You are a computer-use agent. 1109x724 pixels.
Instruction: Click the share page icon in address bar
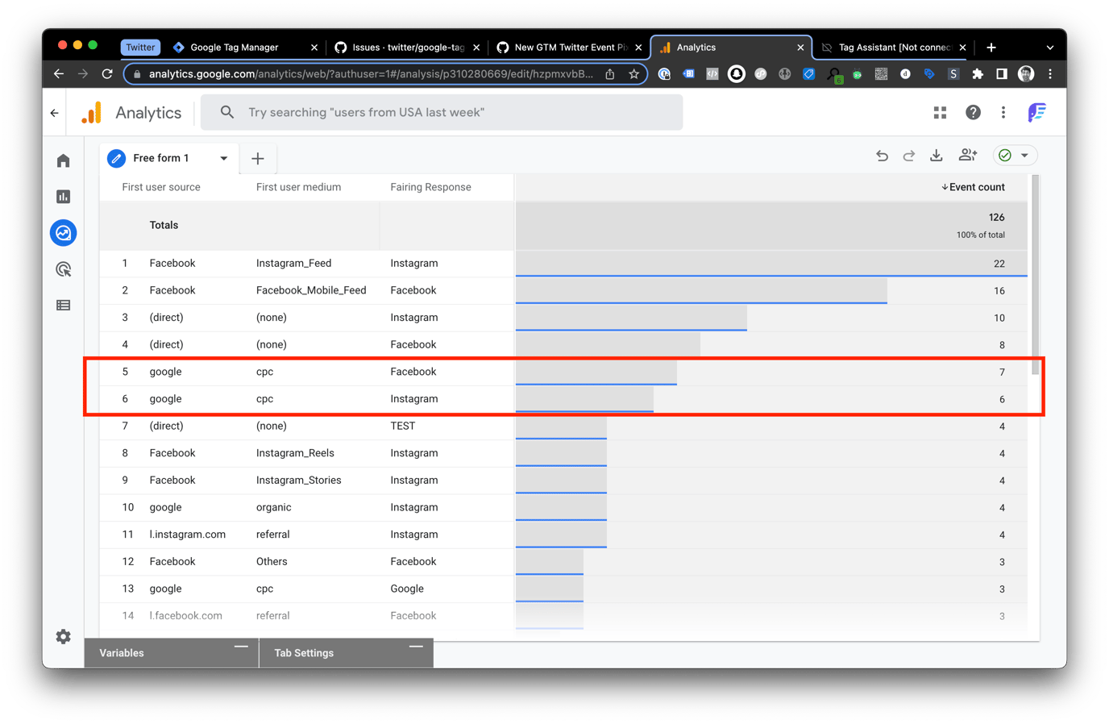[610, 74]
